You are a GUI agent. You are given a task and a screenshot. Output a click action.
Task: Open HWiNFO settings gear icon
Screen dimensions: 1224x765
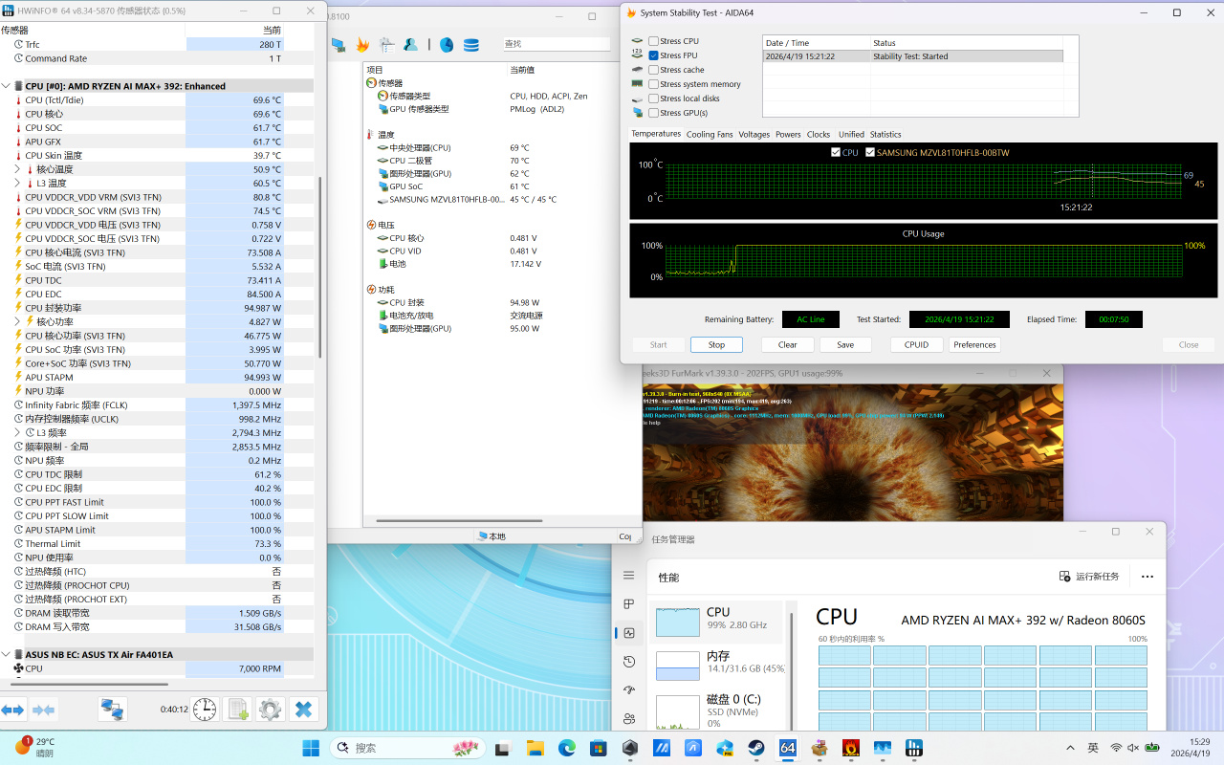tap(271, 710)
